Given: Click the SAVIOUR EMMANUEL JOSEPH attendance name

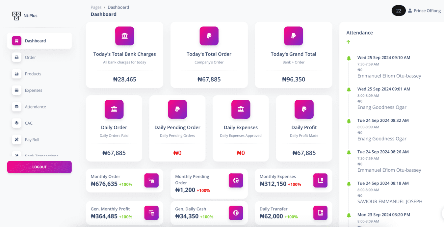Looking at the screenshot, I should point(390,202).
